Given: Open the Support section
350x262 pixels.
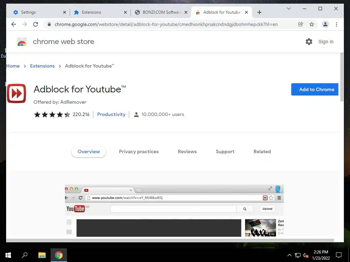Looking at the screenshot, I should 225,151.
